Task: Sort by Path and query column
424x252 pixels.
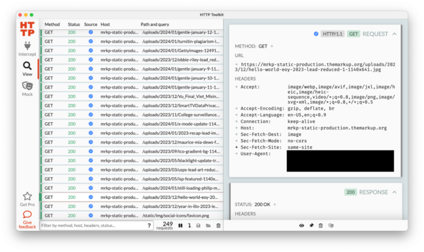Action: (x=155, y=24)
